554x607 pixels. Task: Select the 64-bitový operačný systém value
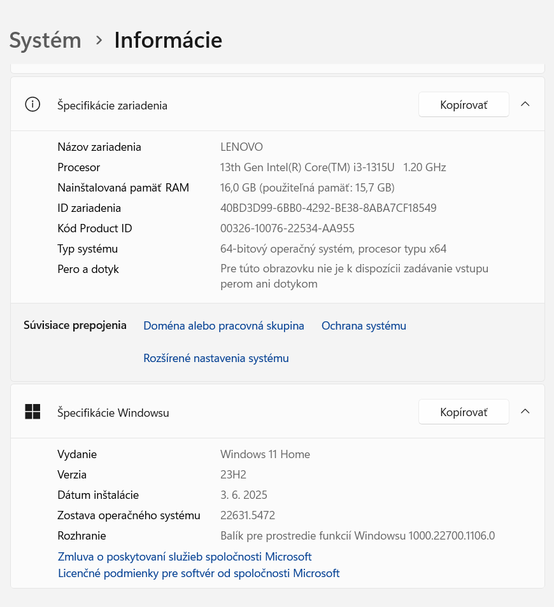(x=333, y=249)
